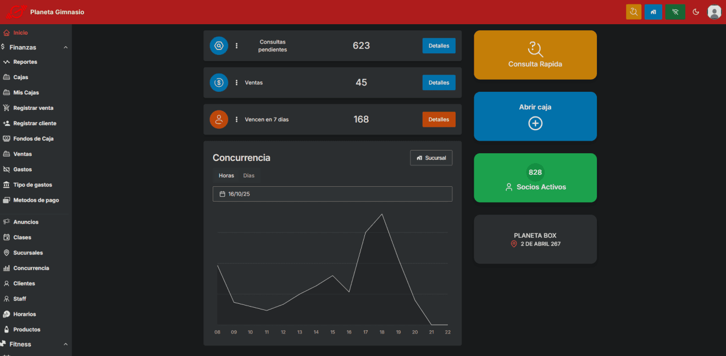Viewport: 726px width, 356px height.
Task: Open the Consulta Rapida search icon in top bar
Action: pos(633,11)
